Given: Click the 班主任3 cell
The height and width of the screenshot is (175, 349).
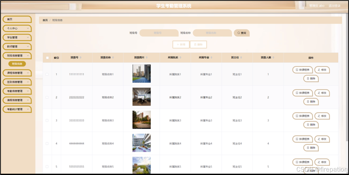Looking at the screenshot, I should 237,120.
